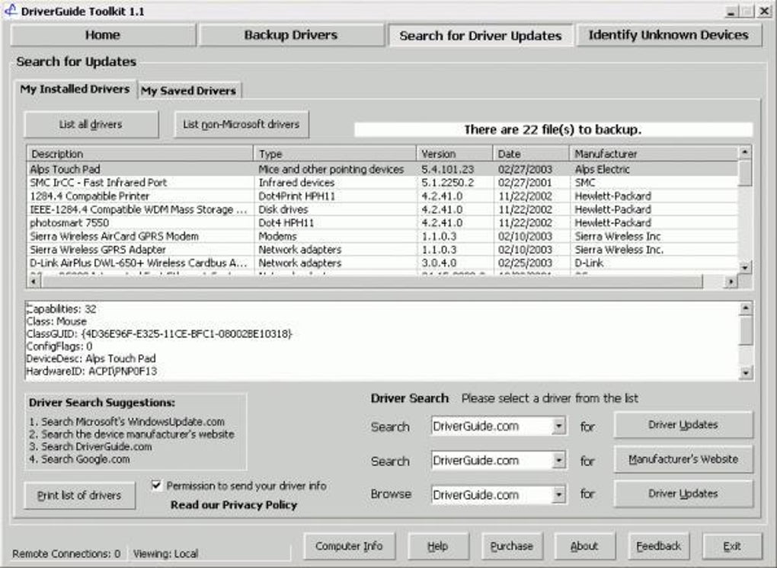Switch to My Installed Drivers subtab
Image resolution: width=777 pixels, height=568 pixels.
[x=75, y=89]
